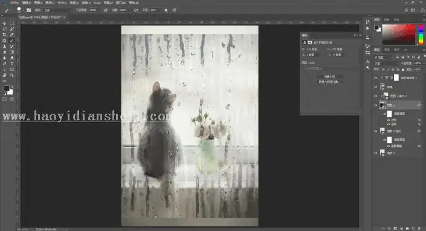Select the Horizontal Type tool
Viewport: 426px width, 231px height.
(x=12, y=64)
